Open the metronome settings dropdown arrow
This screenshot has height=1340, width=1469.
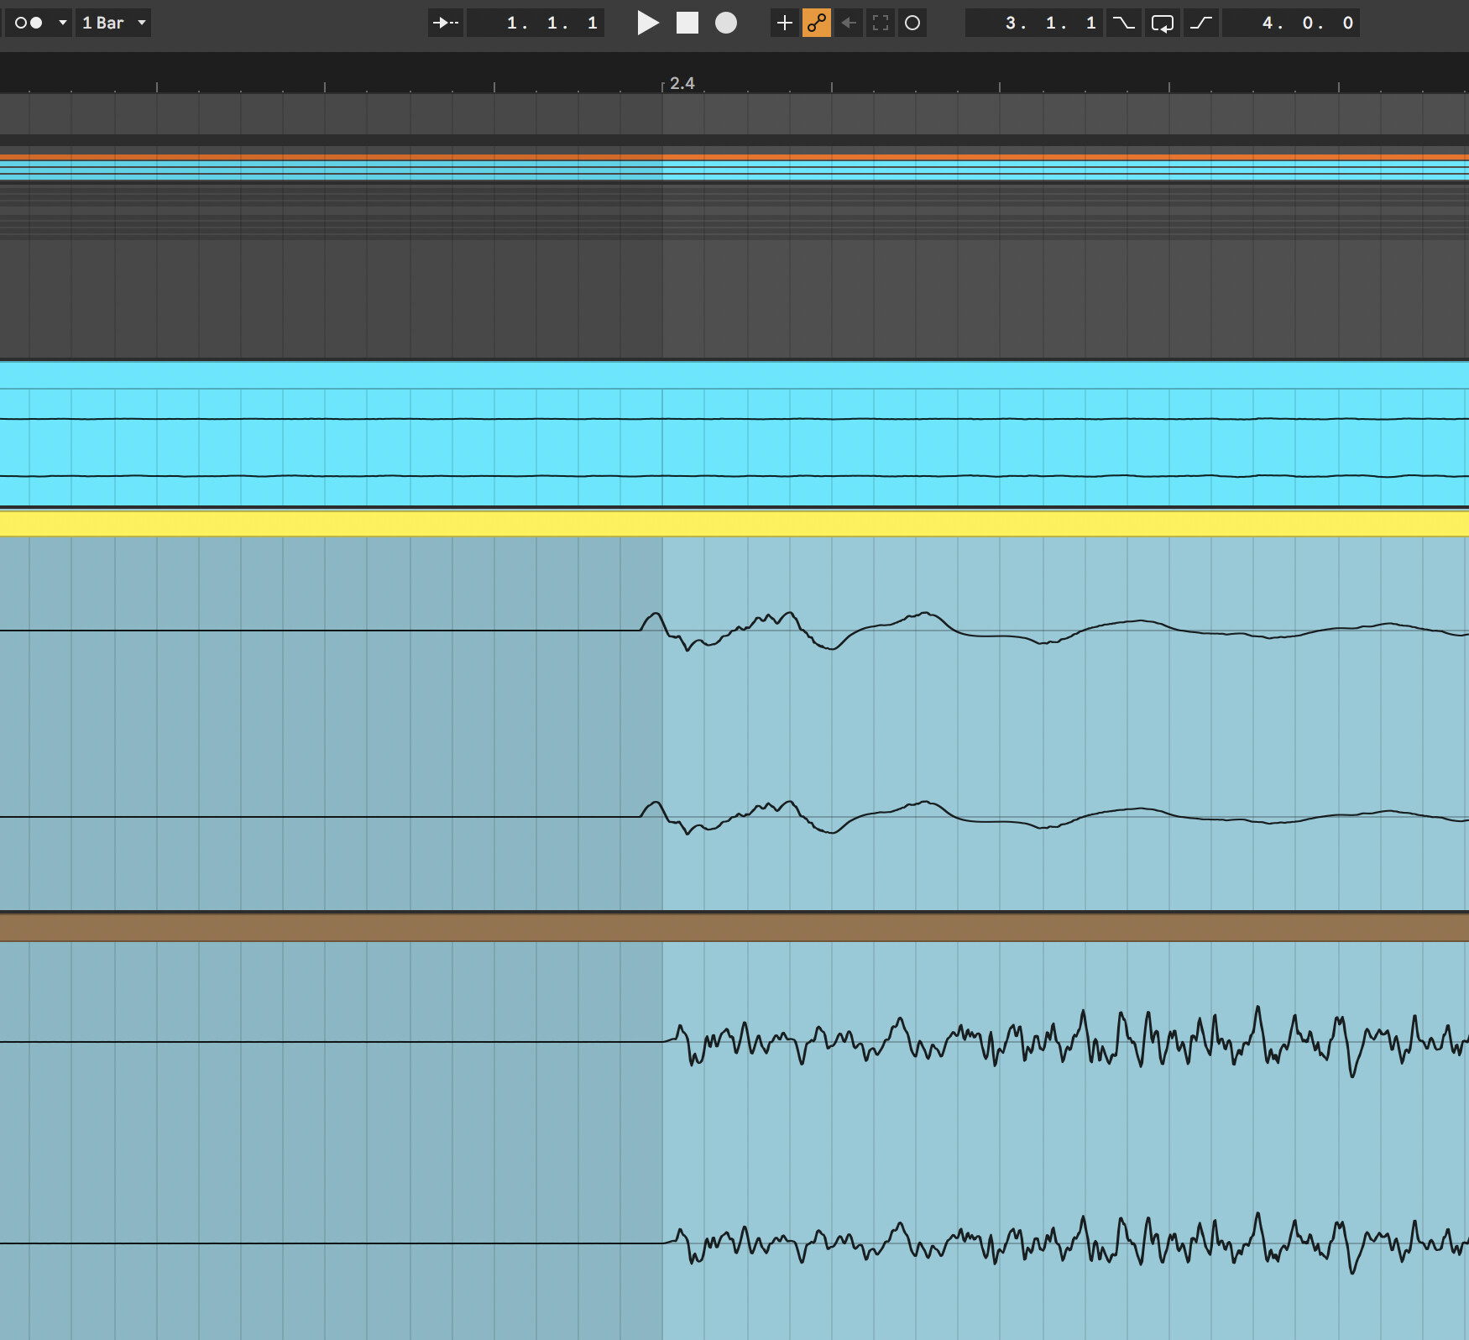[63, 23]
